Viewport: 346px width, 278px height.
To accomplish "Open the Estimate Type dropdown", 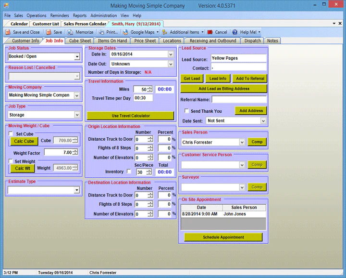I will point(77,190).
